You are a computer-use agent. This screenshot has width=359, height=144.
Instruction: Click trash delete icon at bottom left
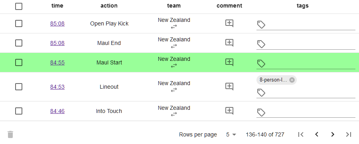pyautogui.click(x=10, y=134)
